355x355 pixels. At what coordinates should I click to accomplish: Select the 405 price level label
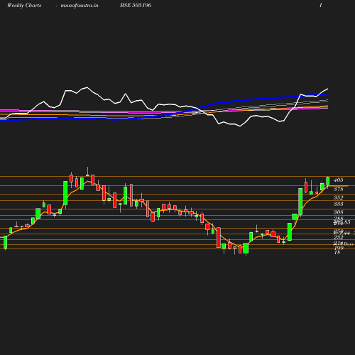click(x=338, y=180)
